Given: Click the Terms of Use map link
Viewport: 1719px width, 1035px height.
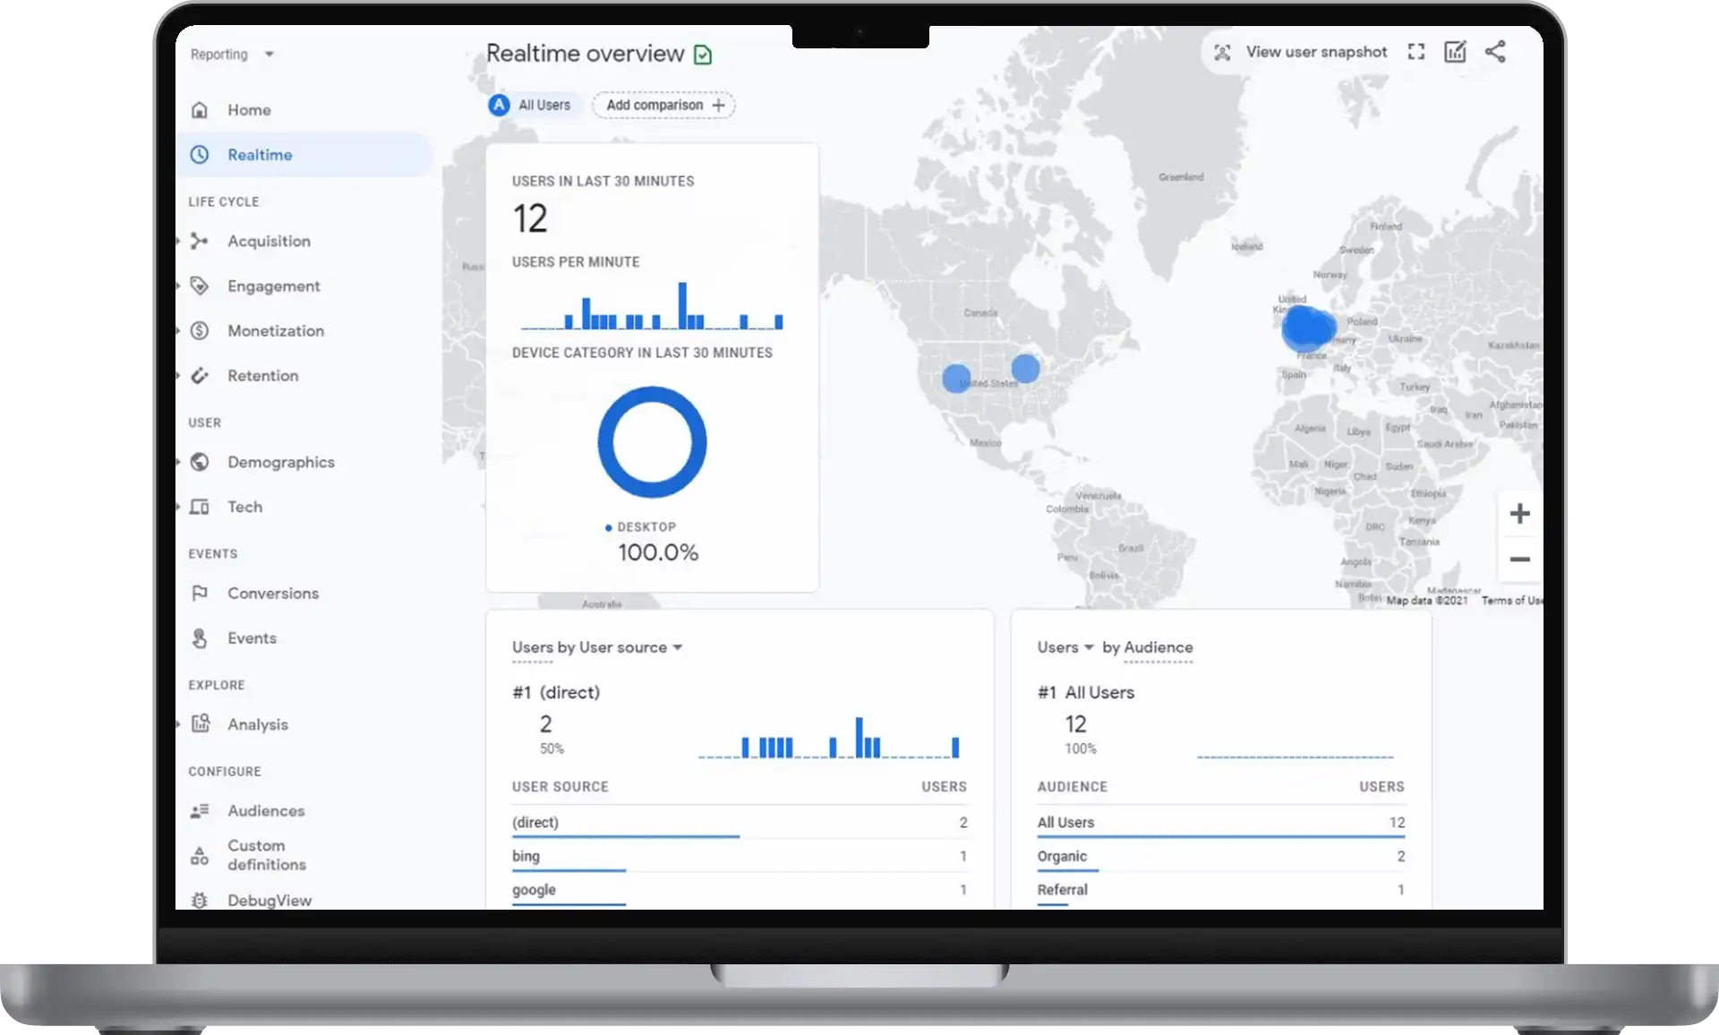Looking at the screenshot, I should 1511,601.
